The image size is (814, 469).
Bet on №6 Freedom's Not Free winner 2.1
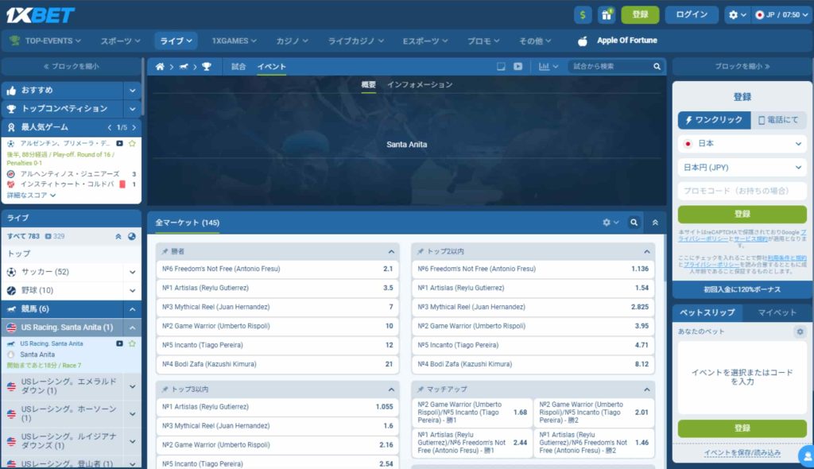pyautogui.click(x=277, y=269)
